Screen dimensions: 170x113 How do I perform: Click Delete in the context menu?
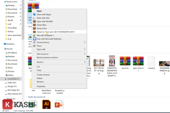coord(39,78)
